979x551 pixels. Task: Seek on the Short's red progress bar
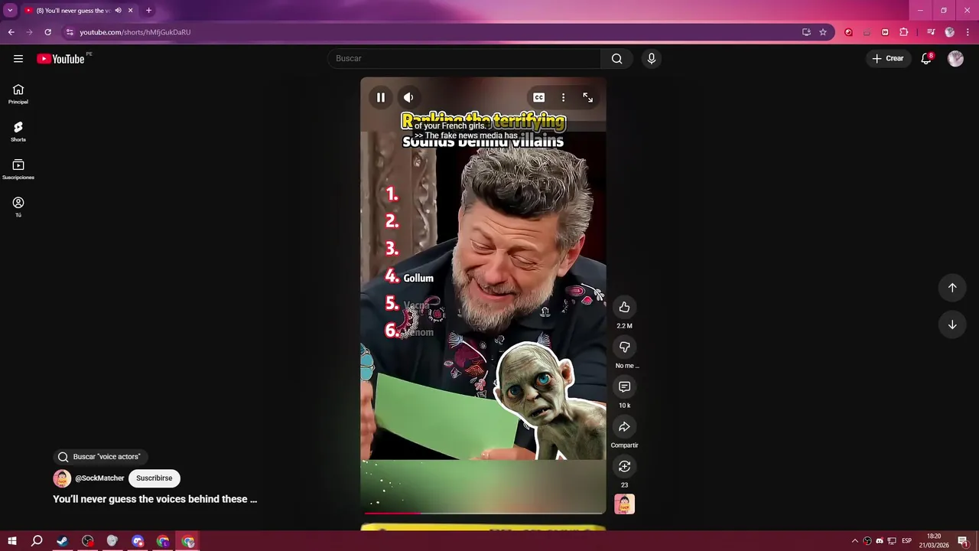point(483,513)
